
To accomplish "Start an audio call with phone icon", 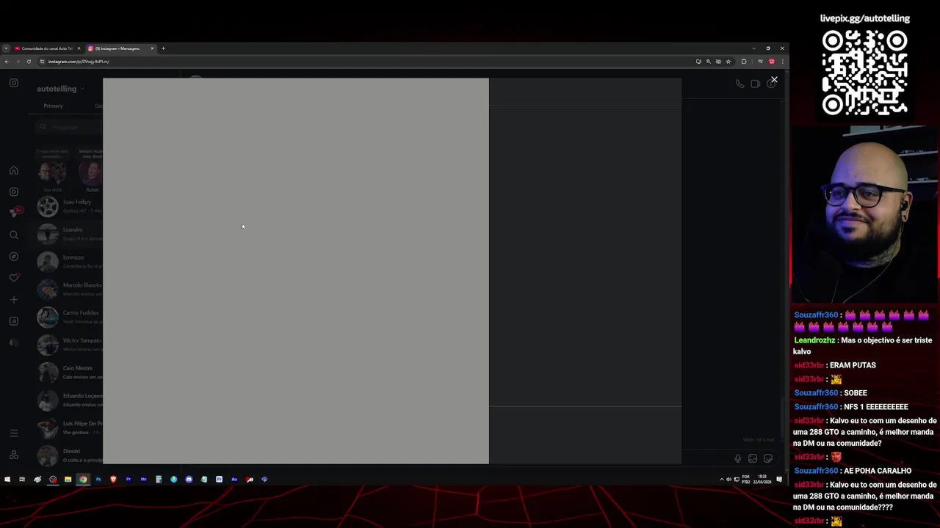I will point(740,84).
